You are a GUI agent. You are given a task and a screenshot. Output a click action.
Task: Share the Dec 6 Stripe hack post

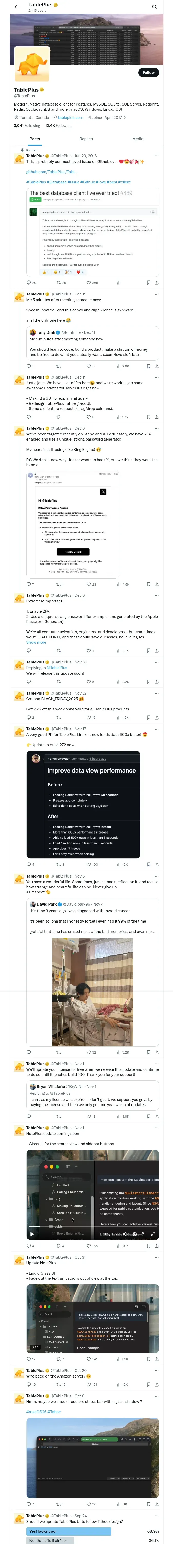click(x=156, y=584)
